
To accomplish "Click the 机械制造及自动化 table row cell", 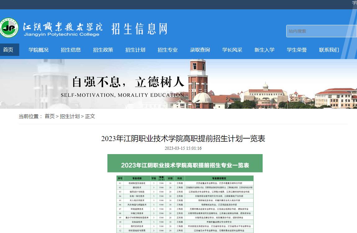I will tap(137, 183).
